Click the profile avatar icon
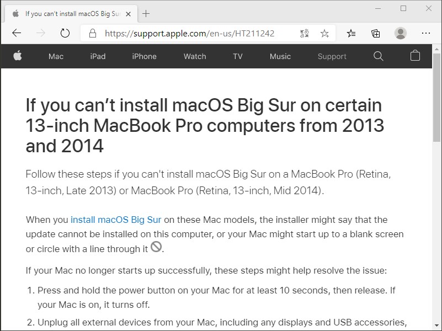The height and width of the screenshot is (331, 442). (x=400, y=33)
